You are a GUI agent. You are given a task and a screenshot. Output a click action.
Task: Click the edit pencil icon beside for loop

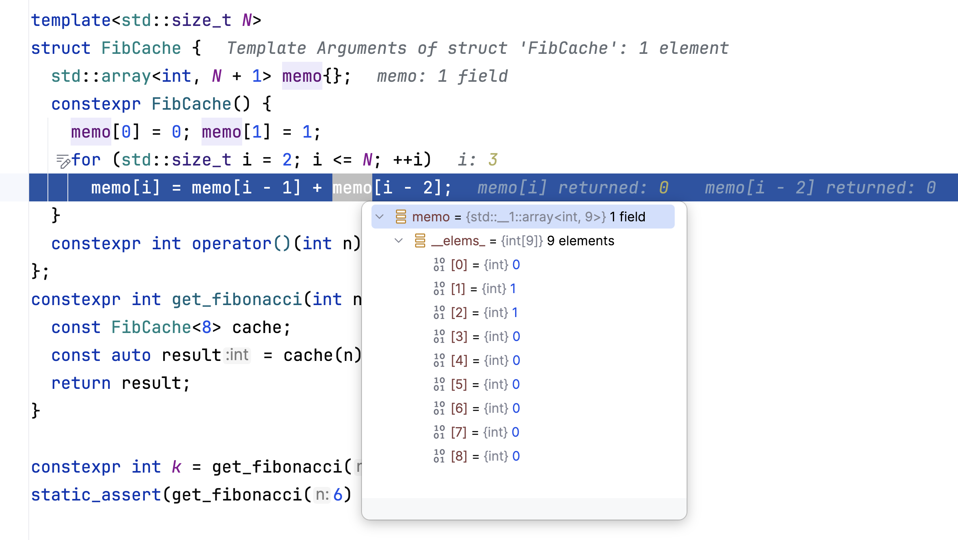coord(63,161)
